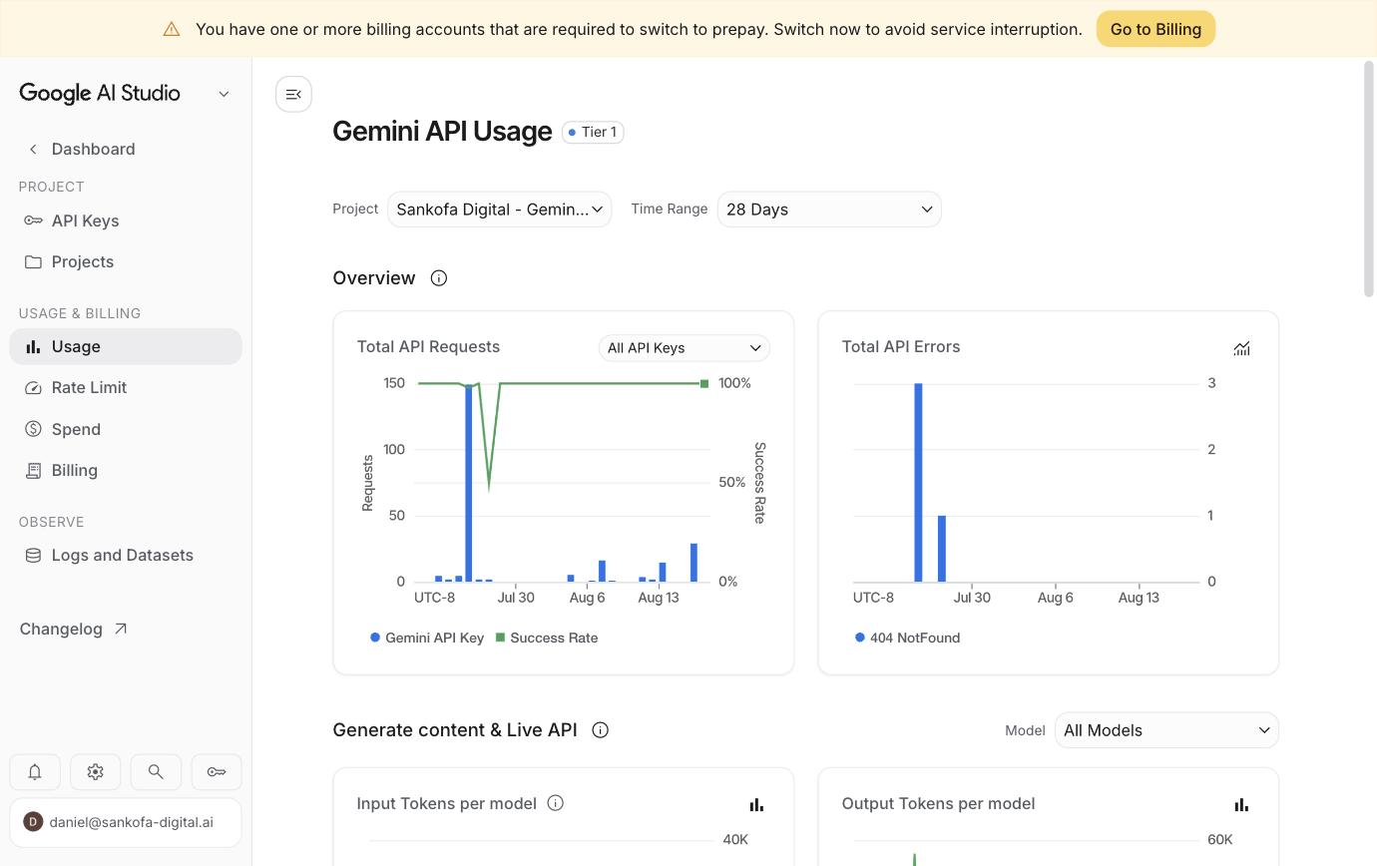This screenshot has width=1377, height=866.
Task: Collapse the sidebar with the panel toggle icon
Action: coord(293,94)
